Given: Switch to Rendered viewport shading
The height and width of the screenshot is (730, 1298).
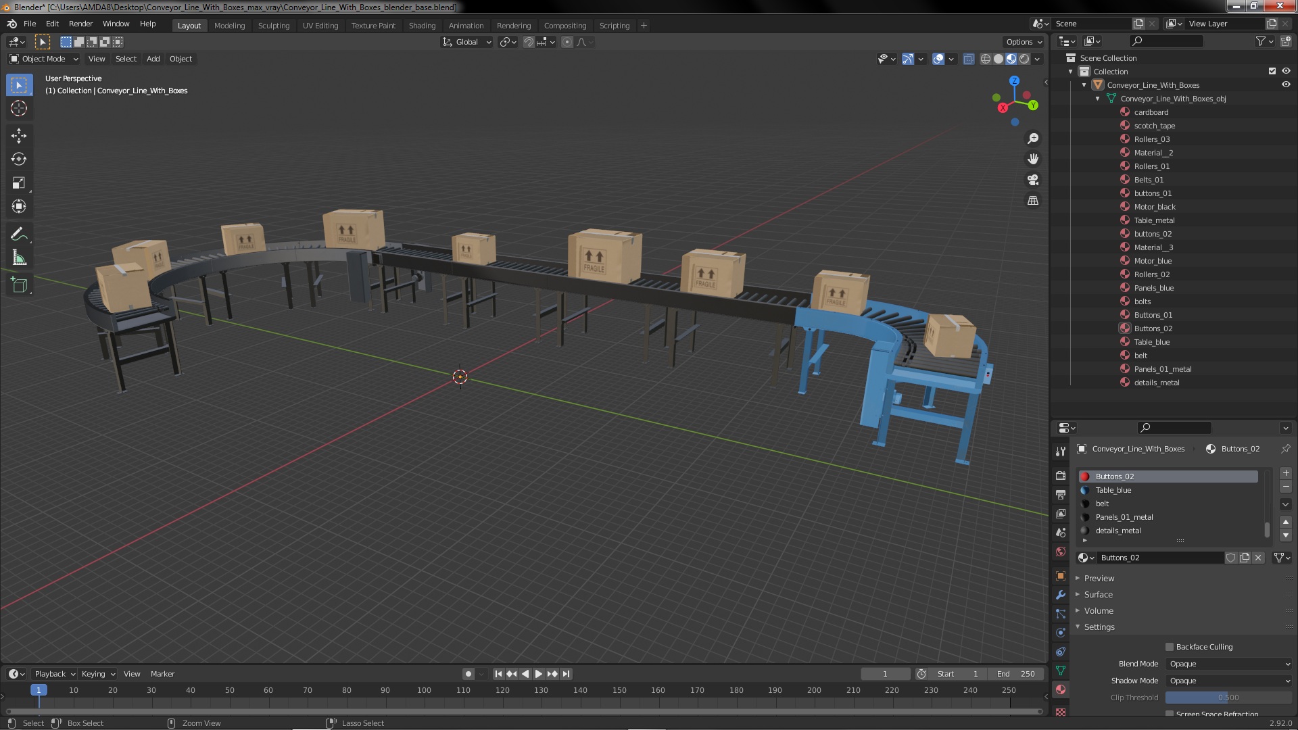Looking at the screenshot, I should (x=1024, y=59).
